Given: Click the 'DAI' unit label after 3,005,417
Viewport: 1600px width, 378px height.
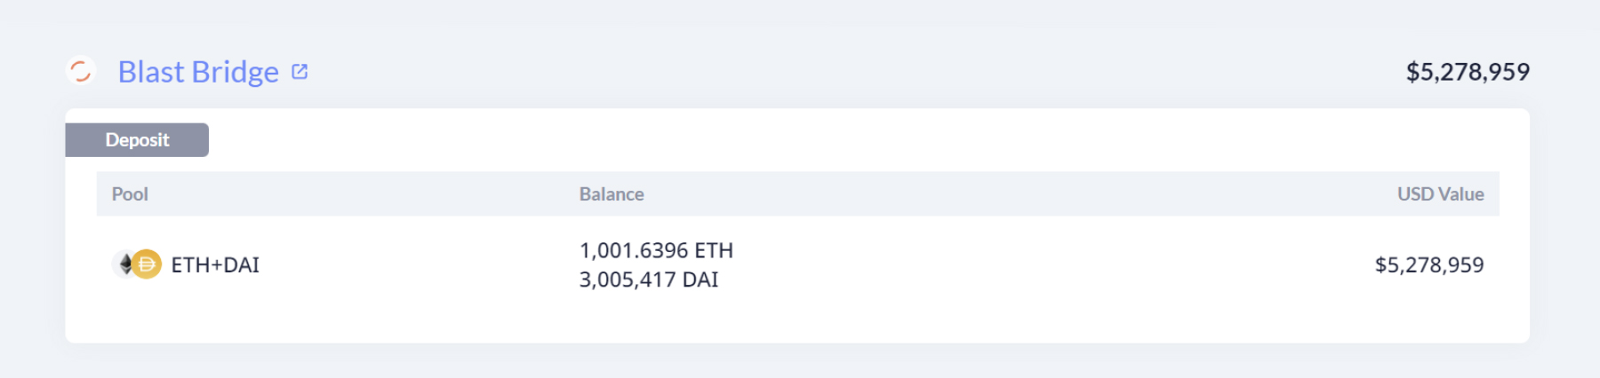Looking at the screenshot, I should 700,280.
